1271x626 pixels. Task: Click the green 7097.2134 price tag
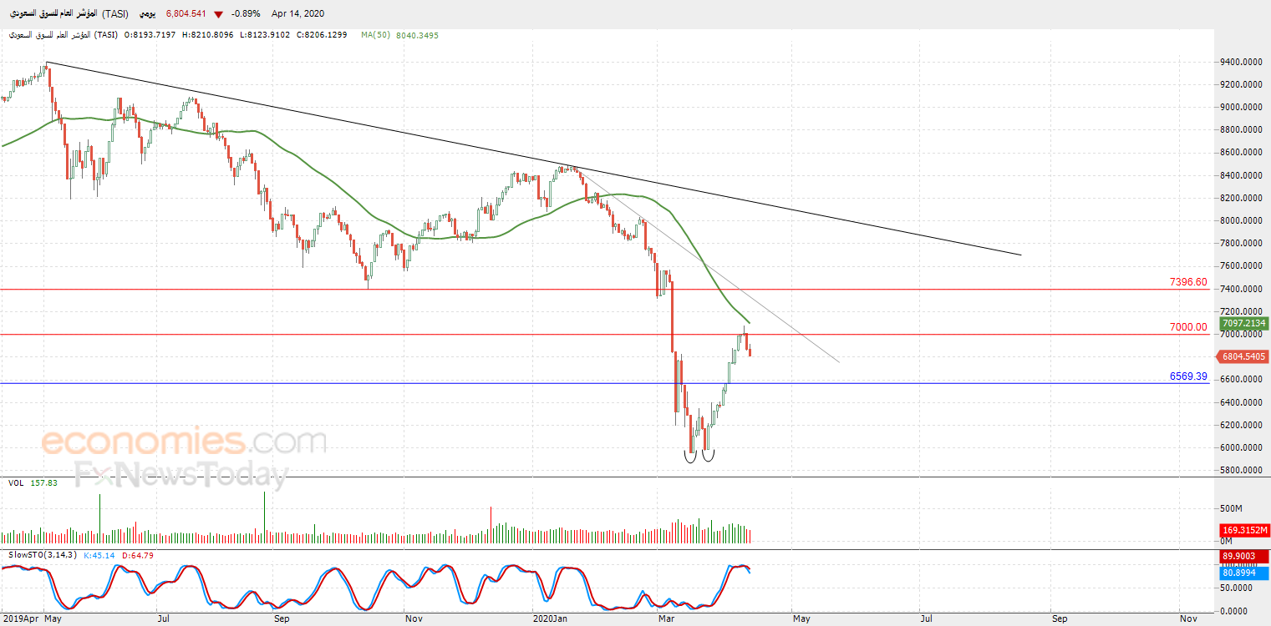point(1243,323)
